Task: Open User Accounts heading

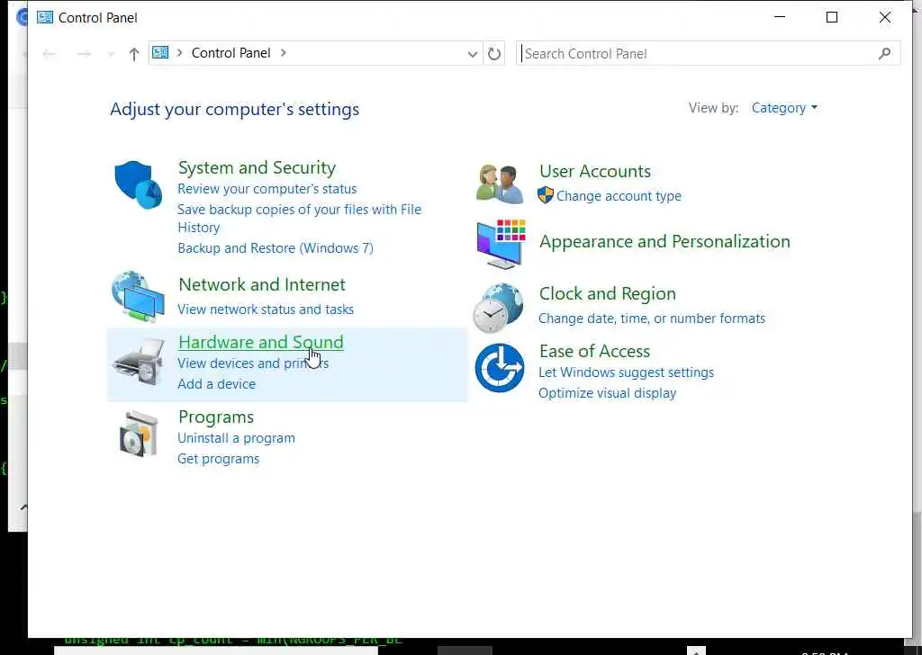Action: (595, 171)
